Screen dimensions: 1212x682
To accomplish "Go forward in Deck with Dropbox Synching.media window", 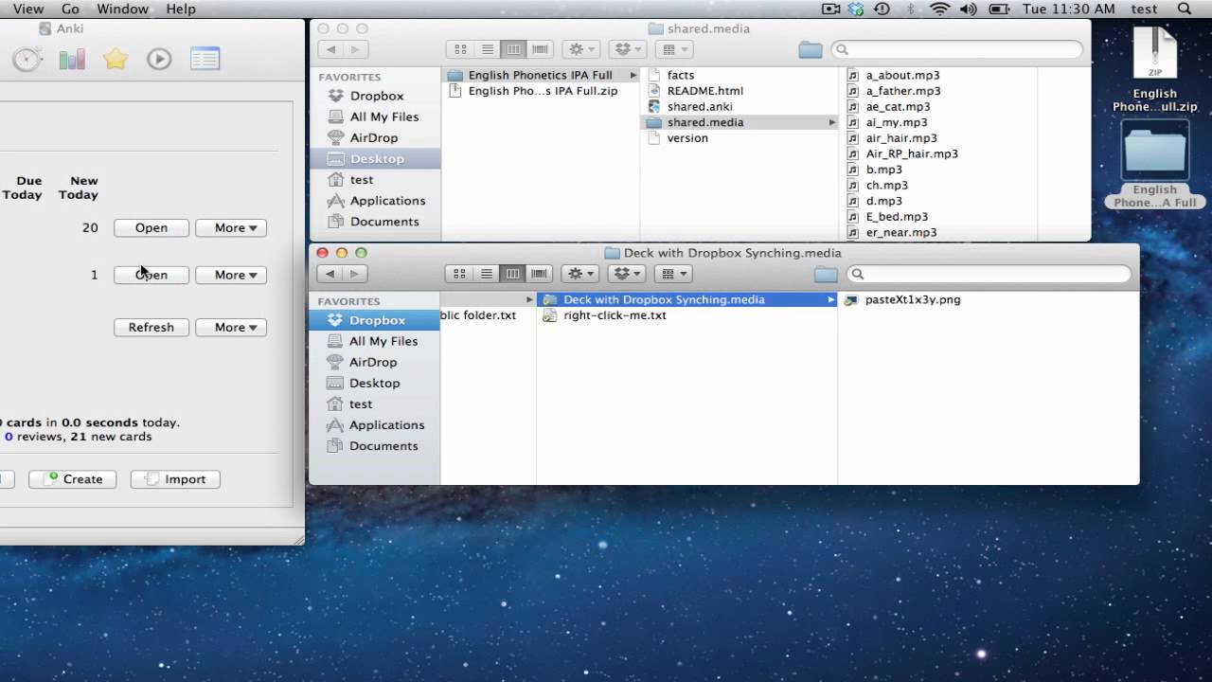I will click(x=354, y=274).
